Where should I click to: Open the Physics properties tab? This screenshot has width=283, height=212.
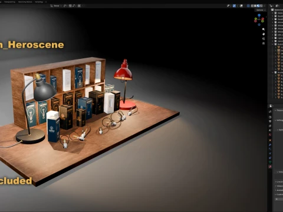[x=270, y=153]
